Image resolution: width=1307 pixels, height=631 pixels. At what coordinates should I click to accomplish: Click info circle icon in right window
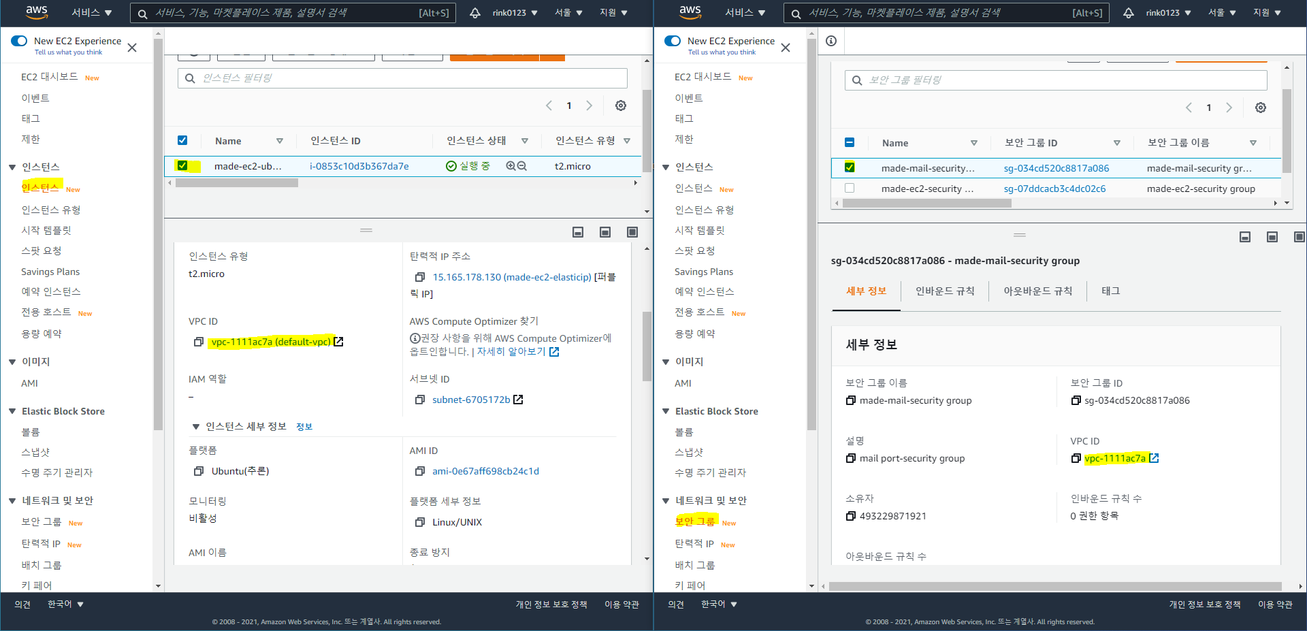(831, 41)
